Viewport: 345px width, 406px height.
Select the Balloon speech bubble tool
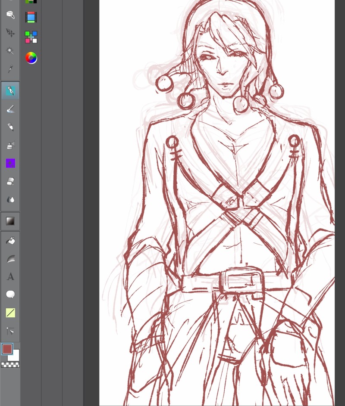click(10, 294)
